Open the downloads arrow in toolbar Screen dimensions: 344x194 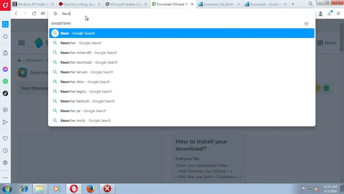[x=329, y=13]
